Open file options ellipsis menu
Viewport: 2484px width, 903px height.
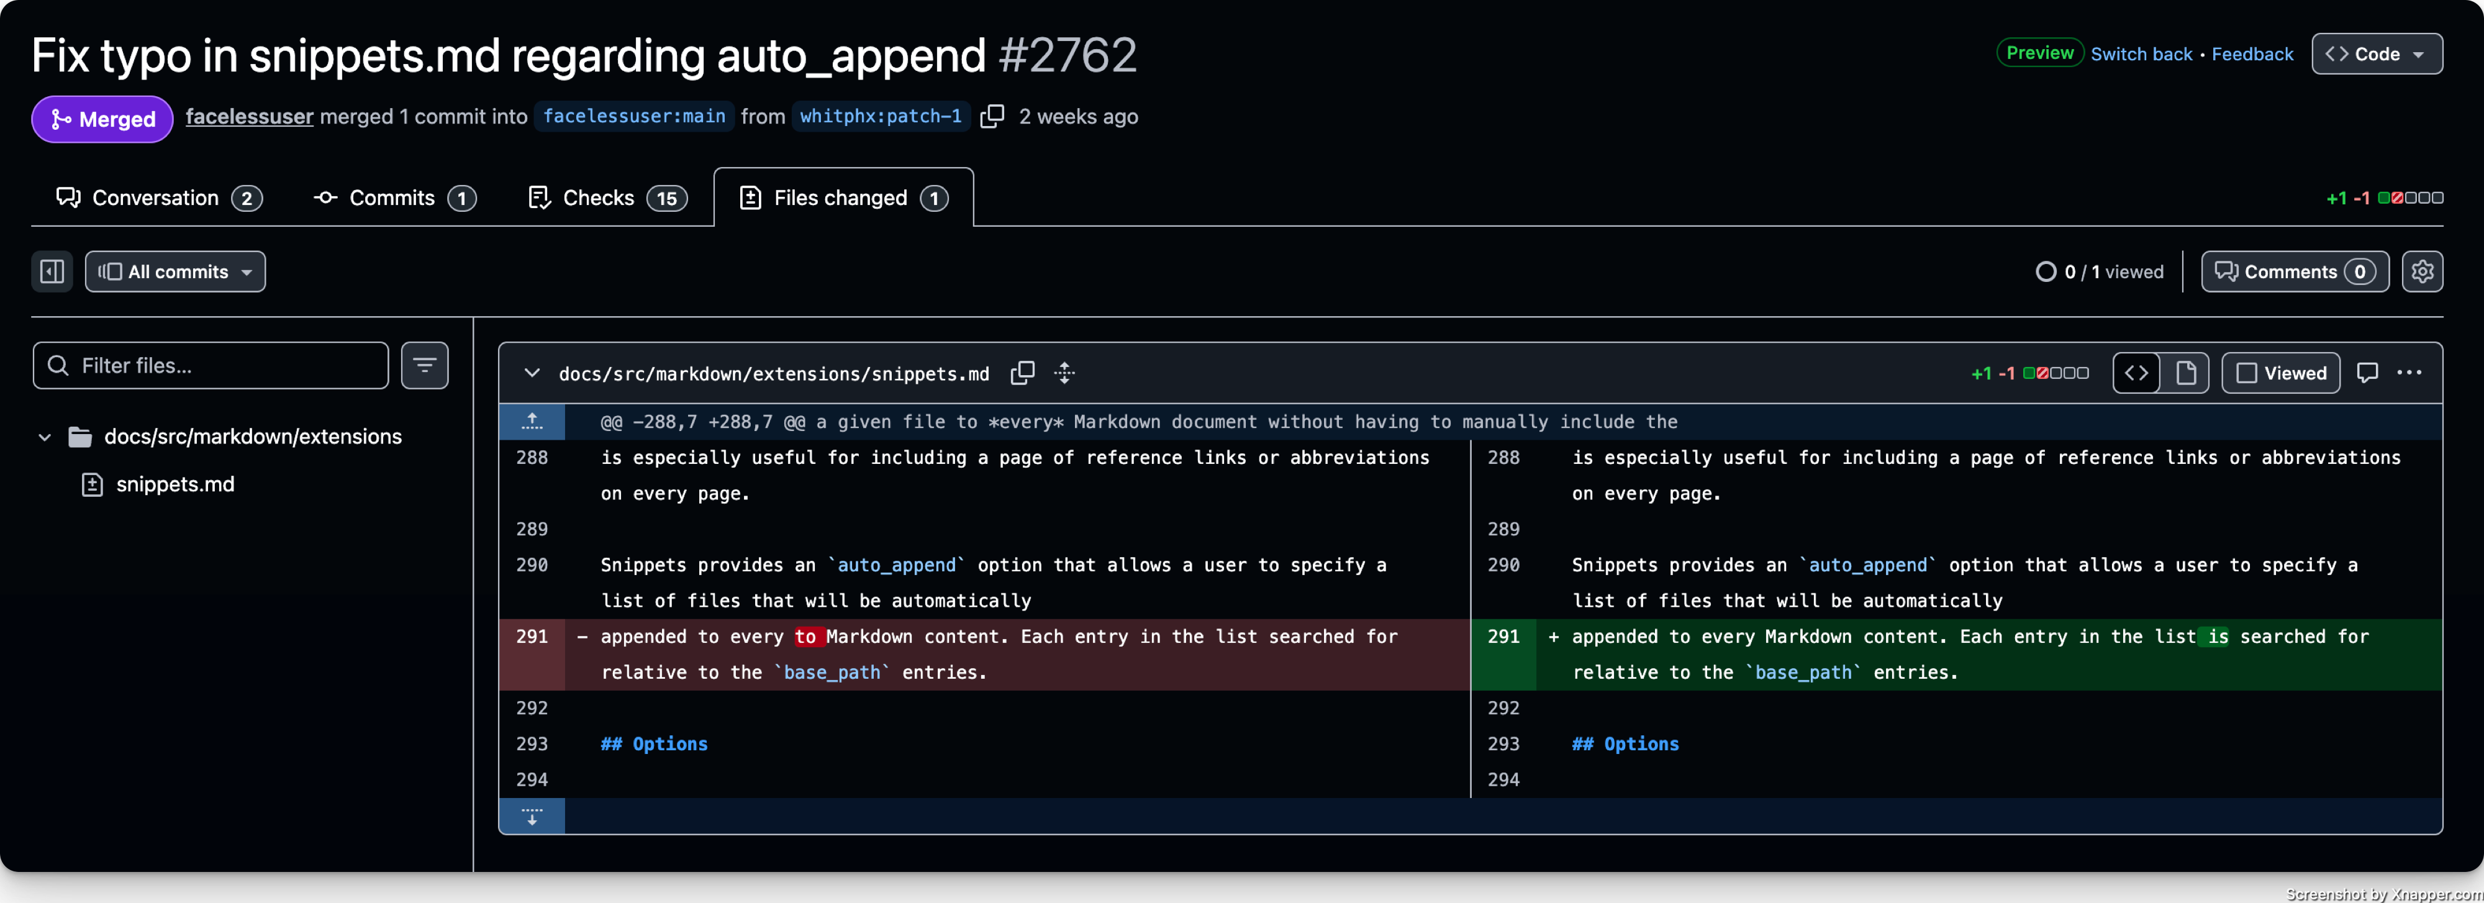(2409, 373)
